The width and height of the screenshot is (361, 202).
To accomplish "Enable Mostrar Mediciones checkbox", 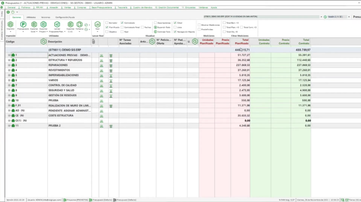I will pyautogui.click(x=199, y=25).
